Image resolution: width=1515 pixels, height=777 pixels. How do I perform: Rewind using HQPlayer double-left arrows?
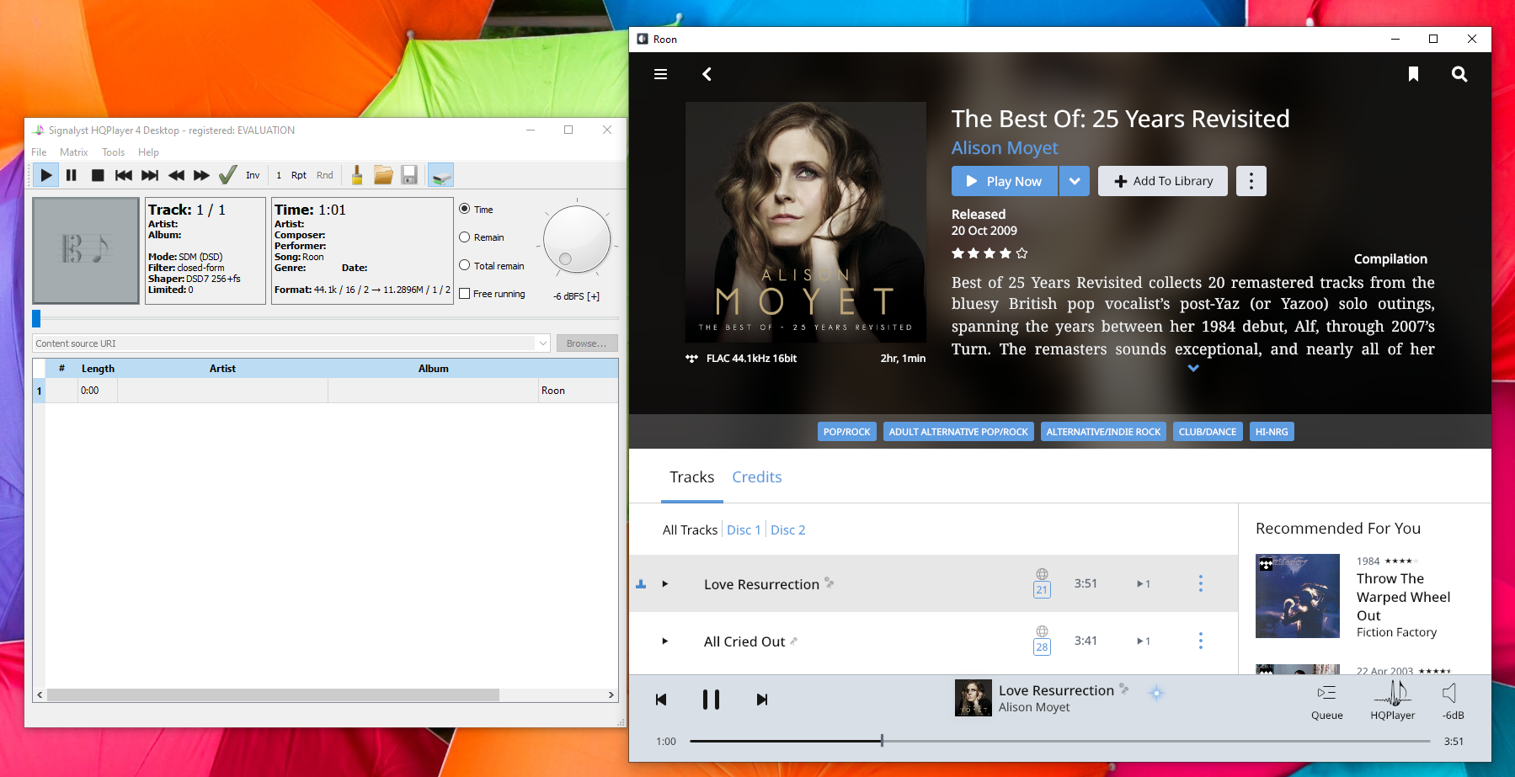(x=176, y=175)
